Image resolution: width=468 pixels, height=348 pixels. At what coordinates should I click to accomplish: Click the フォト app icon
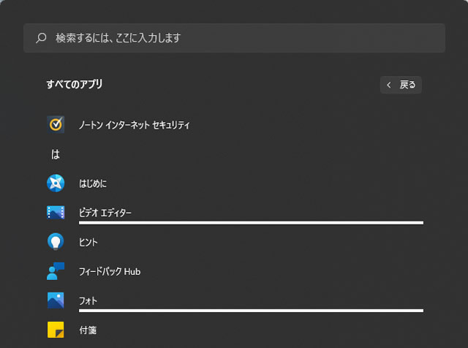click(56, 300)
